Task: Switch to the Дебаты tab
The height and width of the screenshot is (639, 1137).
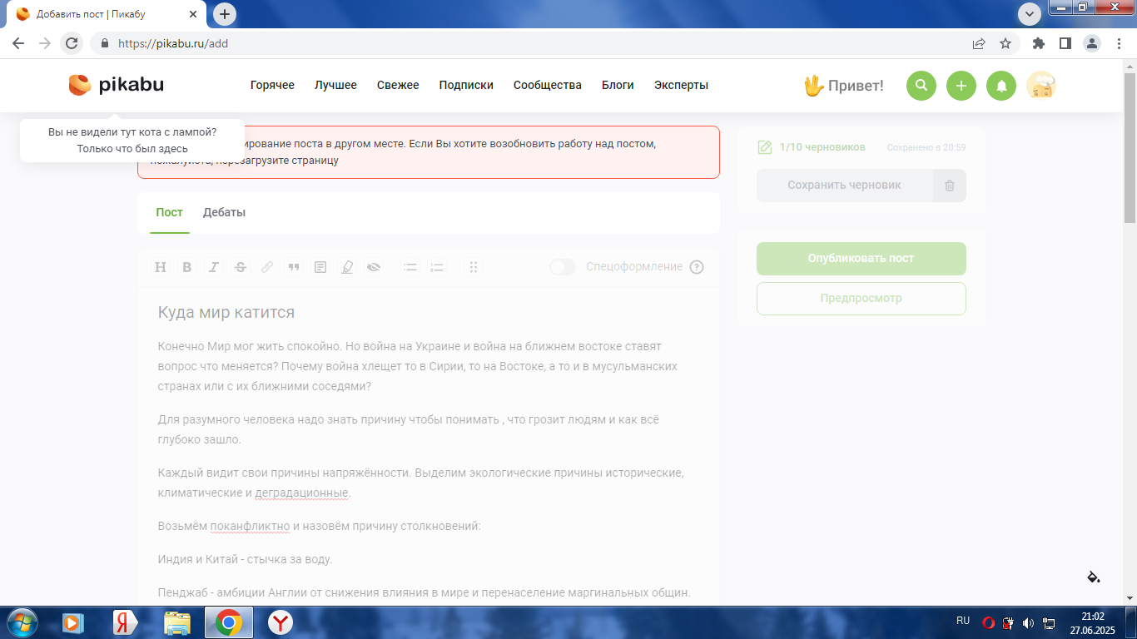Action: (225, 212)
